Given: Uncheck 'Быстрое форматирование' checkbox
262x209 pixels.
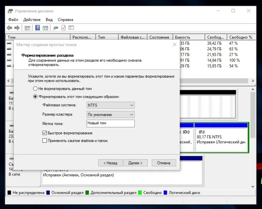Looking at the screenshot, I should [44, 133].
